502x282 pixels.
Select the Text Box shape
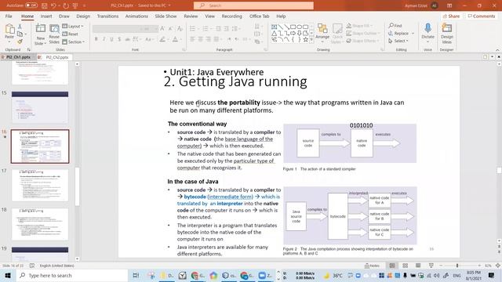tap(274, 27)
